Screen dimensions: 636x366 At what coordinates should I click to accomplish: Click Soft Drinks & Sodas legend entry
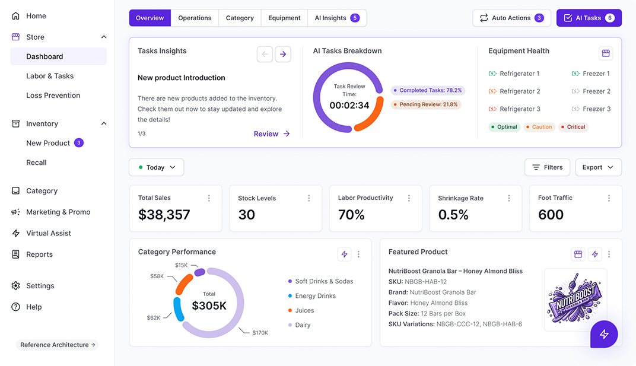click(x=320, y=281)
